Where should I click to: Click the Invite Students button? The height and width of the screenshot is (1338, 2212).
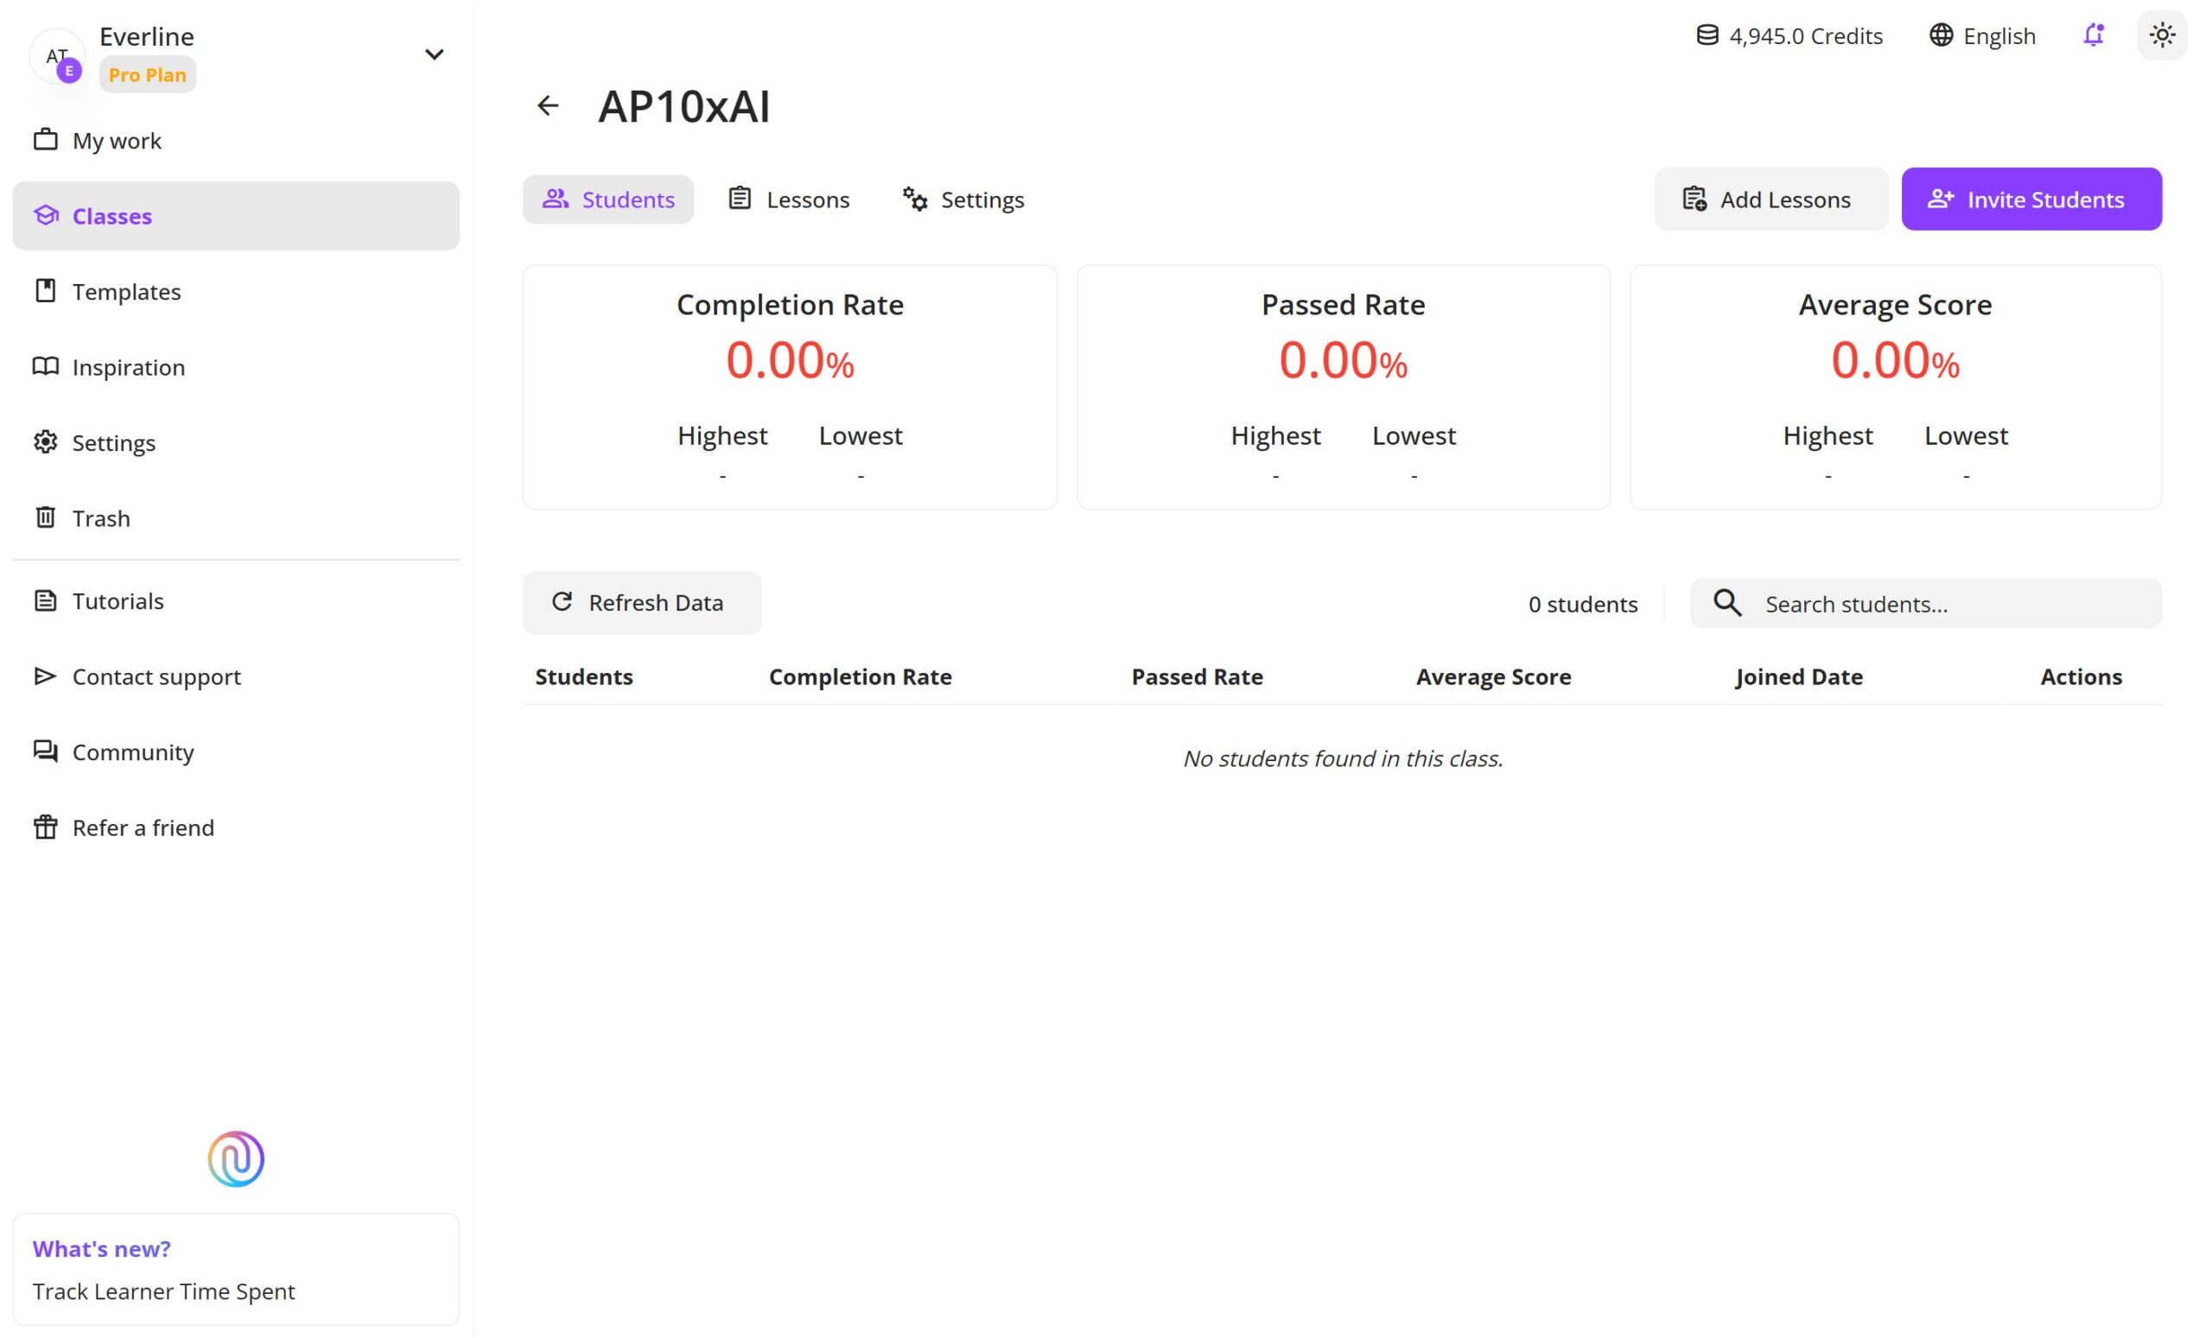coord(2031,200)
